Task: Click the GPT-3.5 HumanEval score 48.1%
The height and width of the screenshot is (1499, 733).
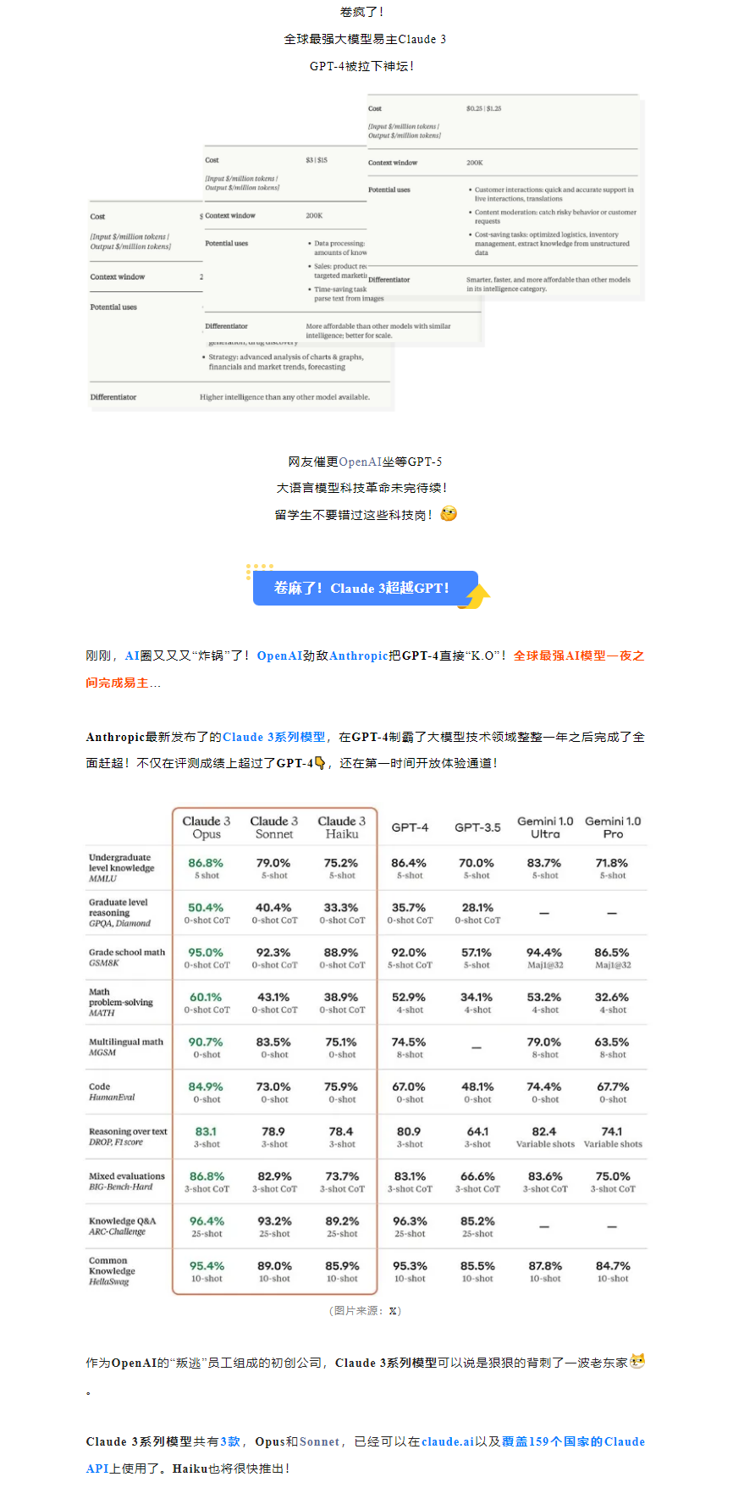Action: 477,1087
